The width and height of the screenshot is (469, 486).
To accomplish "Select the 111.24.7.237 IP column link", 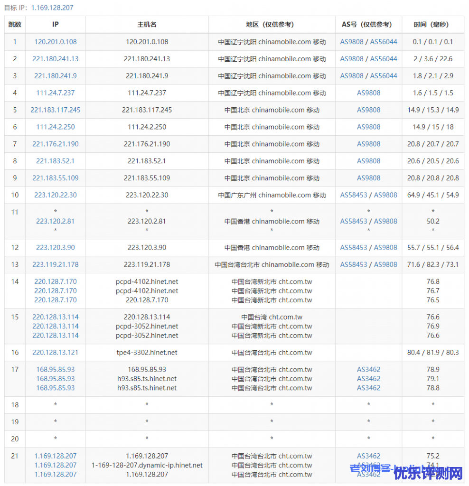I will tap(55, 93).
